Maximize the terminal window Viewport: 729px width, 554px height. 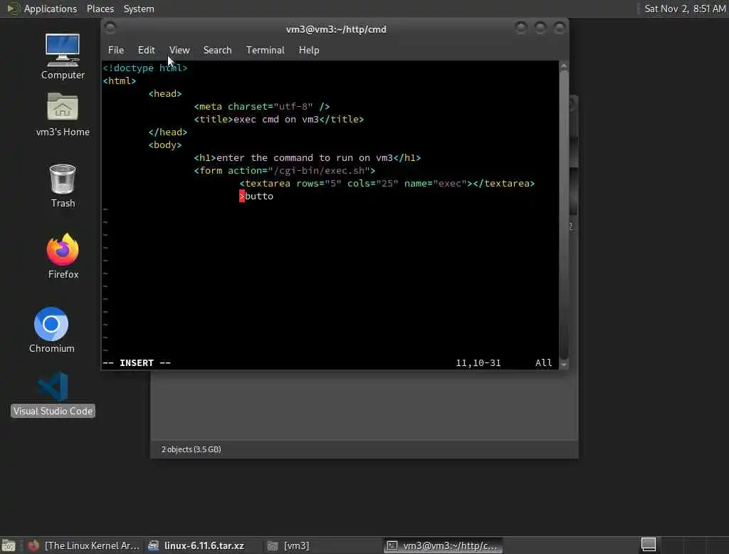[540, 28]
